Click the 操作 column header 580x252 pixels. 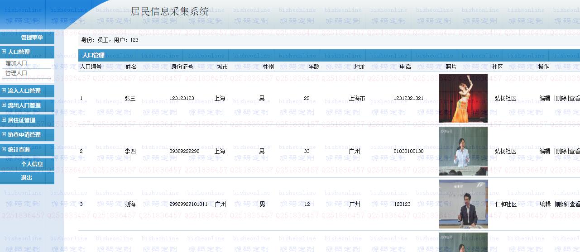click(x=543, y=67)
